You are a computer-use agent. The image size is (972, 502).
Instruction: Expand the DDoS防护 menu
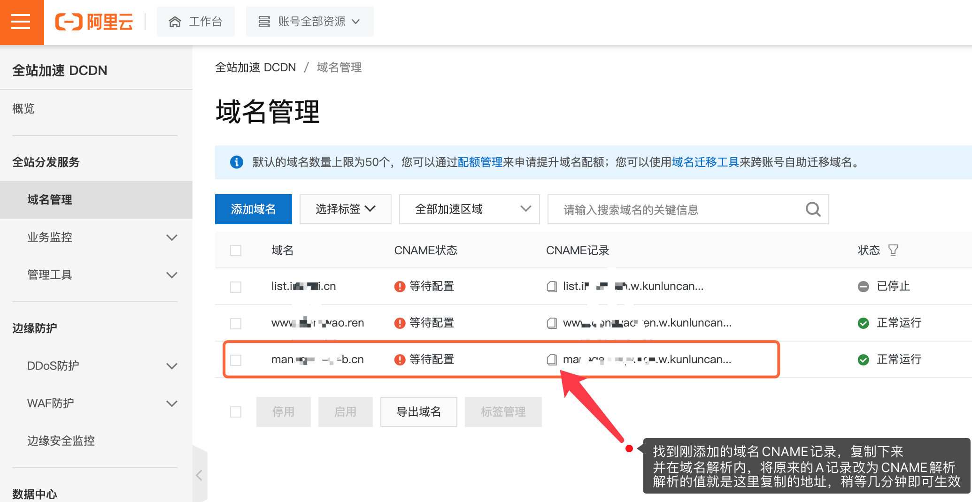96,365
